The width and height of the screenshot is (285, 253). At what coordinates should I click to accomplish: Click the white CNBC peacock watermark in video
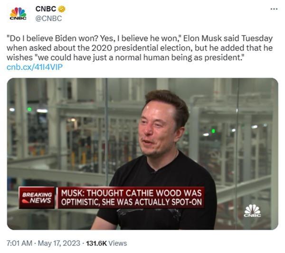(252, 211)
